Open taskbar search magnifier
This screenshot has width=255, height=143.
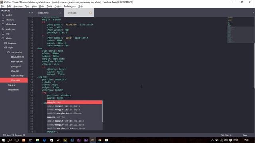pyautogui.click(x=10, y=140)
